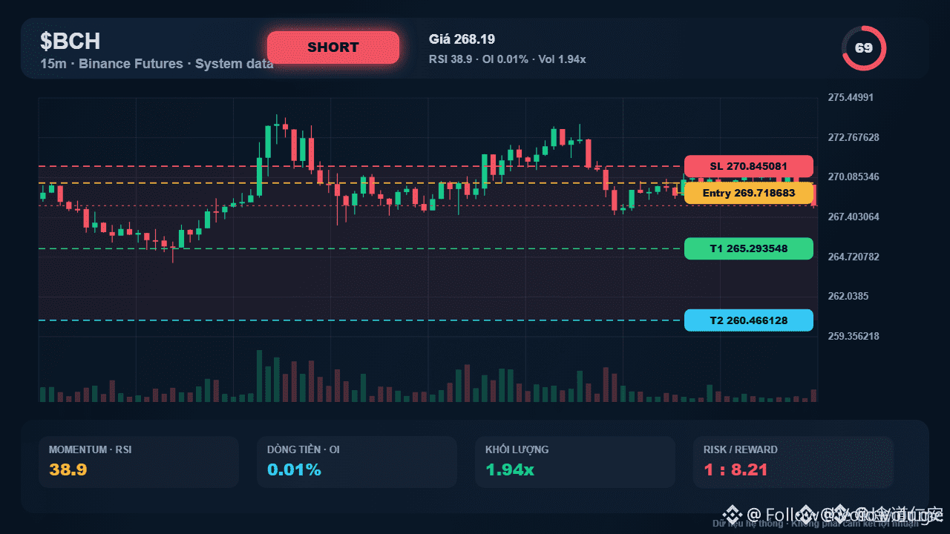This screenshot has width=950, height=534.
Task: Open the Dòng tiền OI card
Action: pos(357,462)
